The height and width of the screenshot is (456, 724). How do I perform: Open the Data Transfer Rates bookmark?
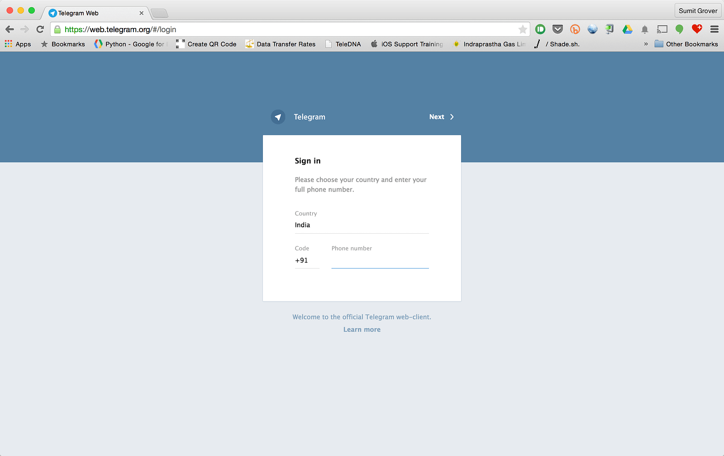point(281,44)
